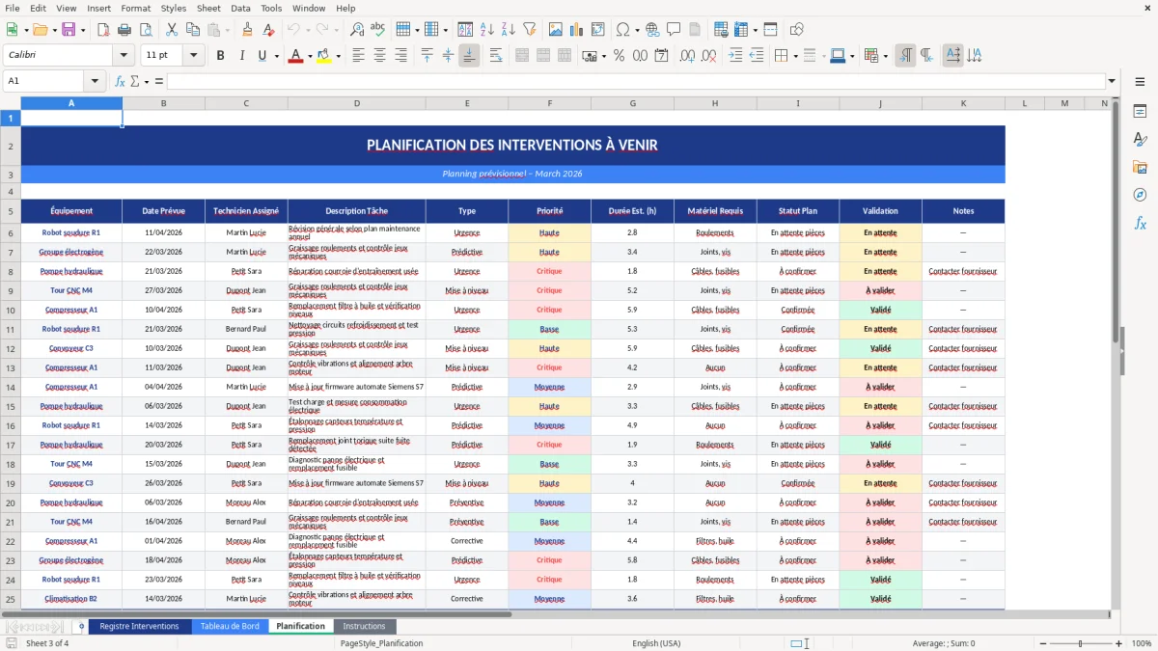The image size is (1158, 651).
Task: Expand the formula bar with the arrow
Action: (x=1112, y=81)
